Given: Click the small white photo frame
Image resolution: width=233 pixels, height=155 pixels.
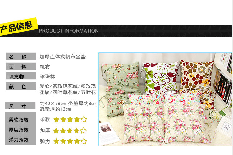Looking at the screenshot, I should pos(225,126).
